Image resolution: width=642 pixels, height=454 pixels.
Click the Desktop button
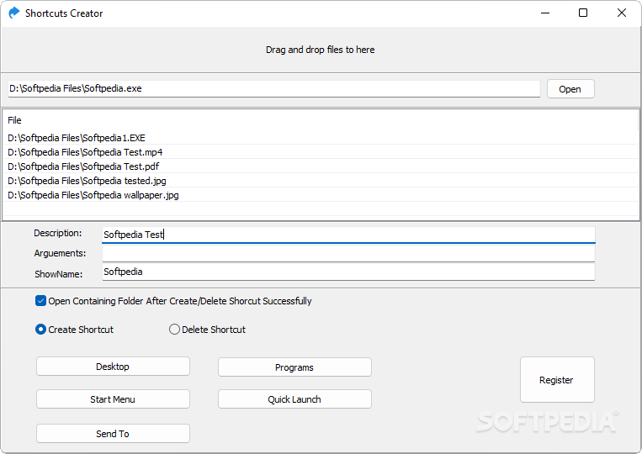tap(113, 367)
